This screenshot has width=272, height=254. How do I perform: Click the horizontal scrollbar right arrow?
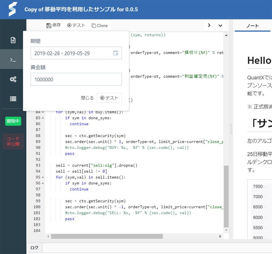click(x=220, y=236)
